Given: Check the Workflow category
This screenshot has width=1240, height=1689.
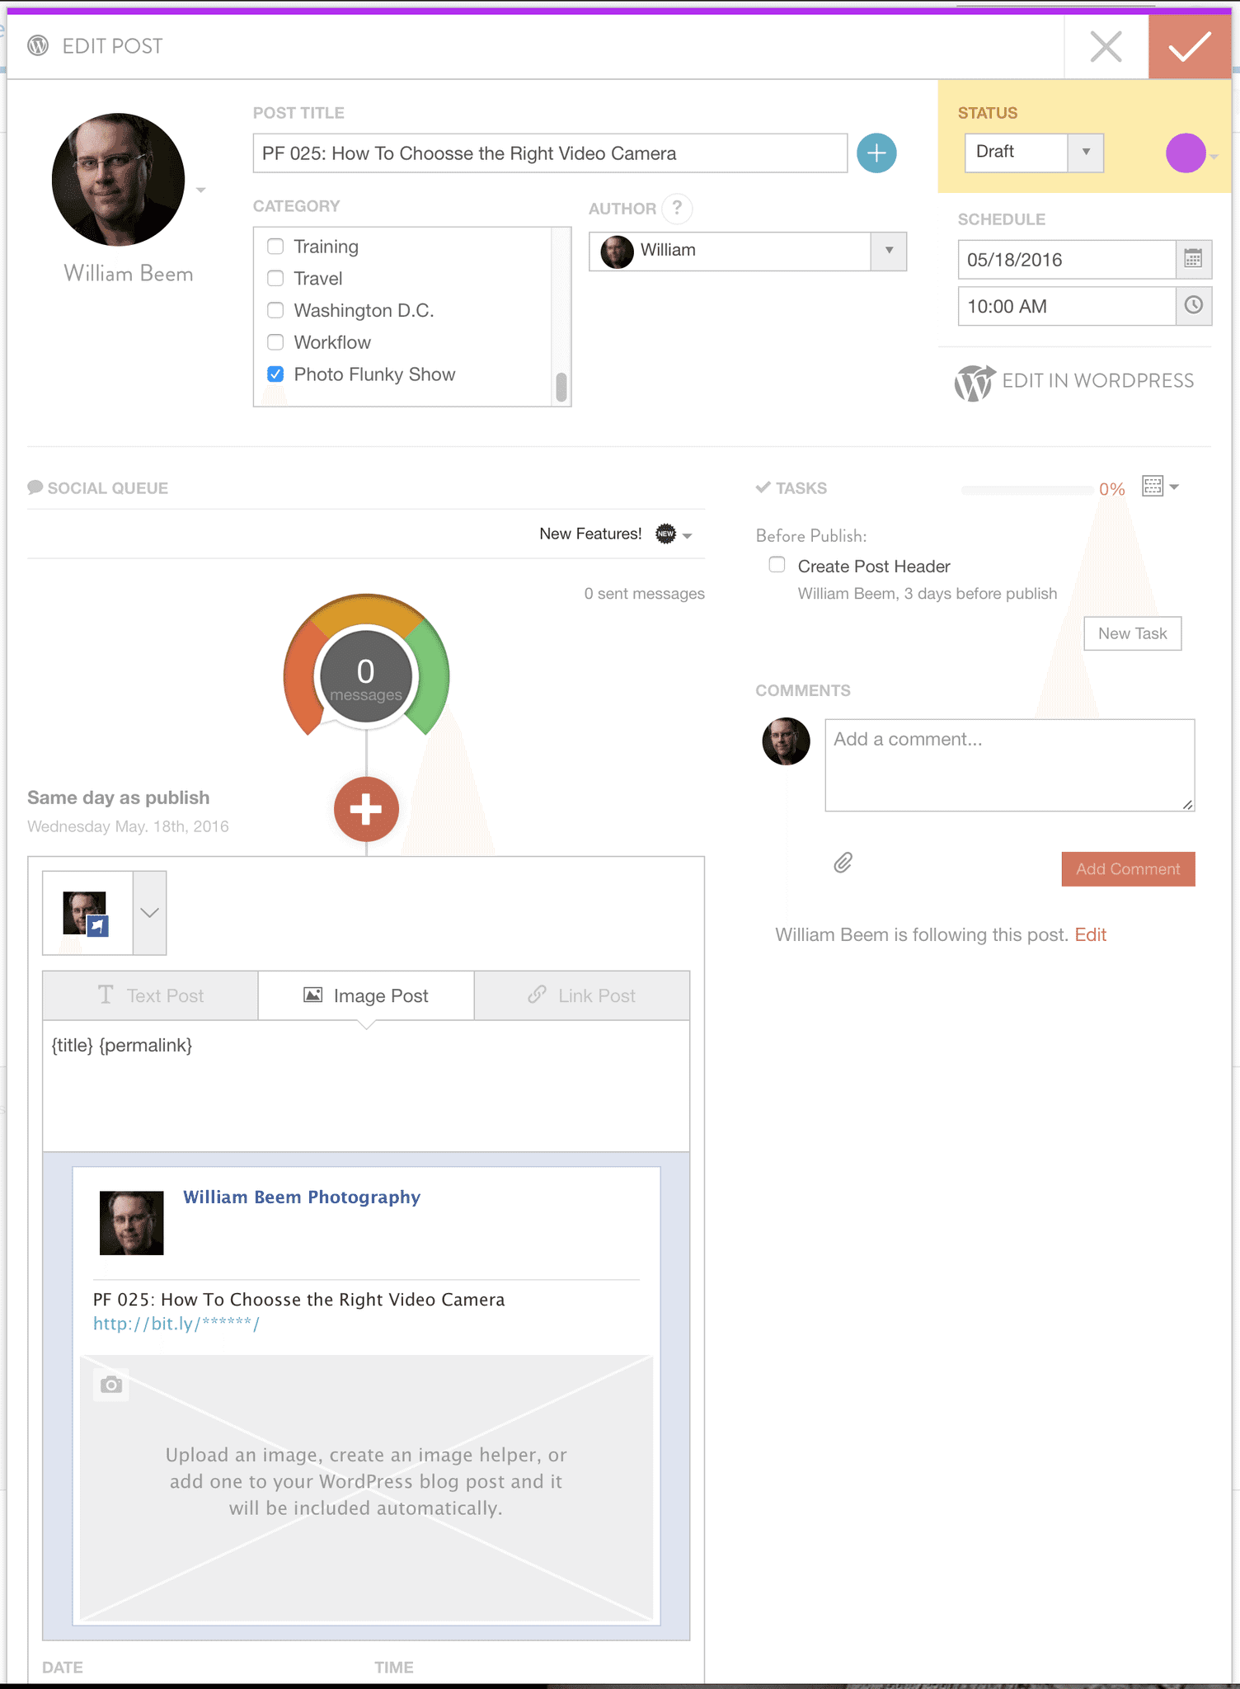Looking at the screenshot, I should coord(275,341).
